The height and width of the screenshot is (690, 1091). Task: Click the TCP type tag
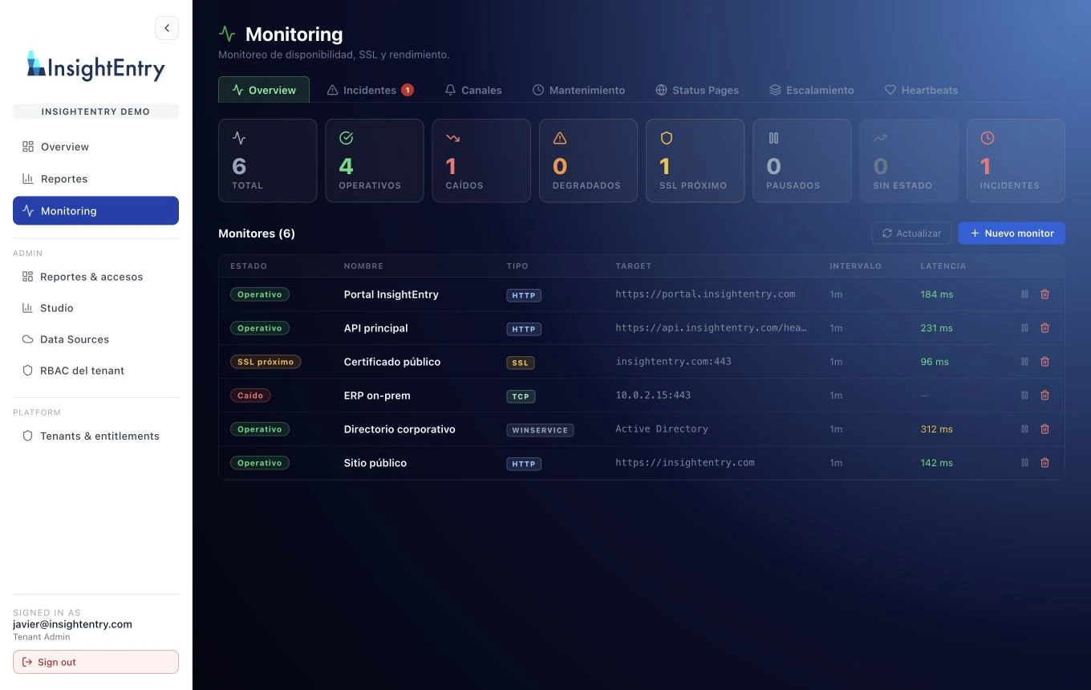coord(521,396)
